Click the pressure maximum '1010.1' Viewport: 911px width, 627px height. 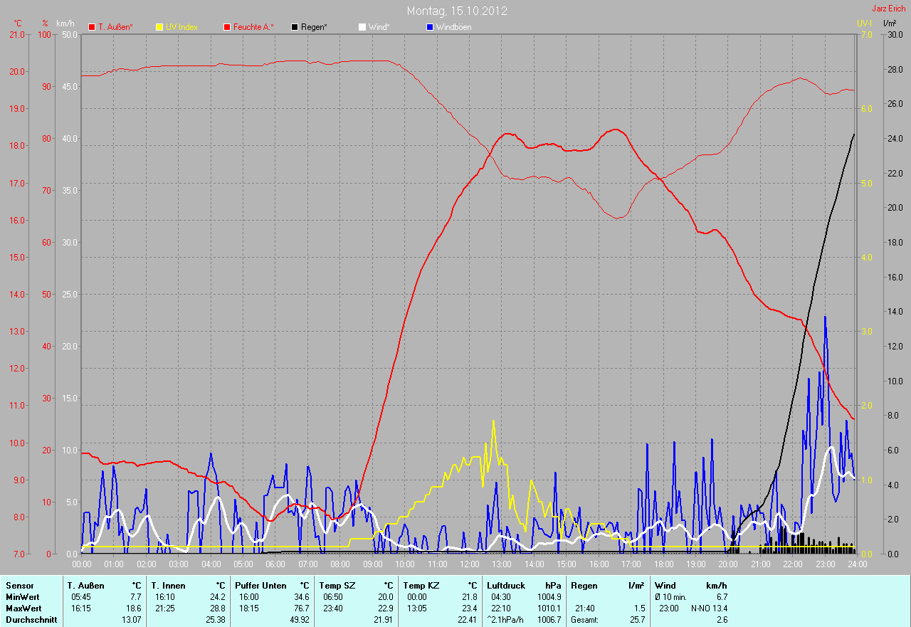coord(548,608)
